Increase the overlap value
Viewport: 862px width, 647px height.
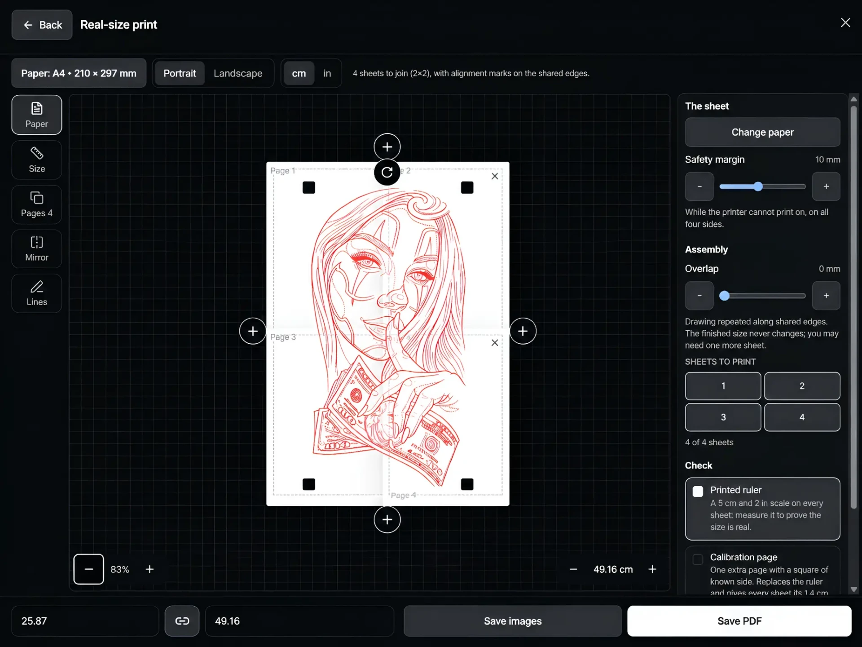tap(826, 296)
